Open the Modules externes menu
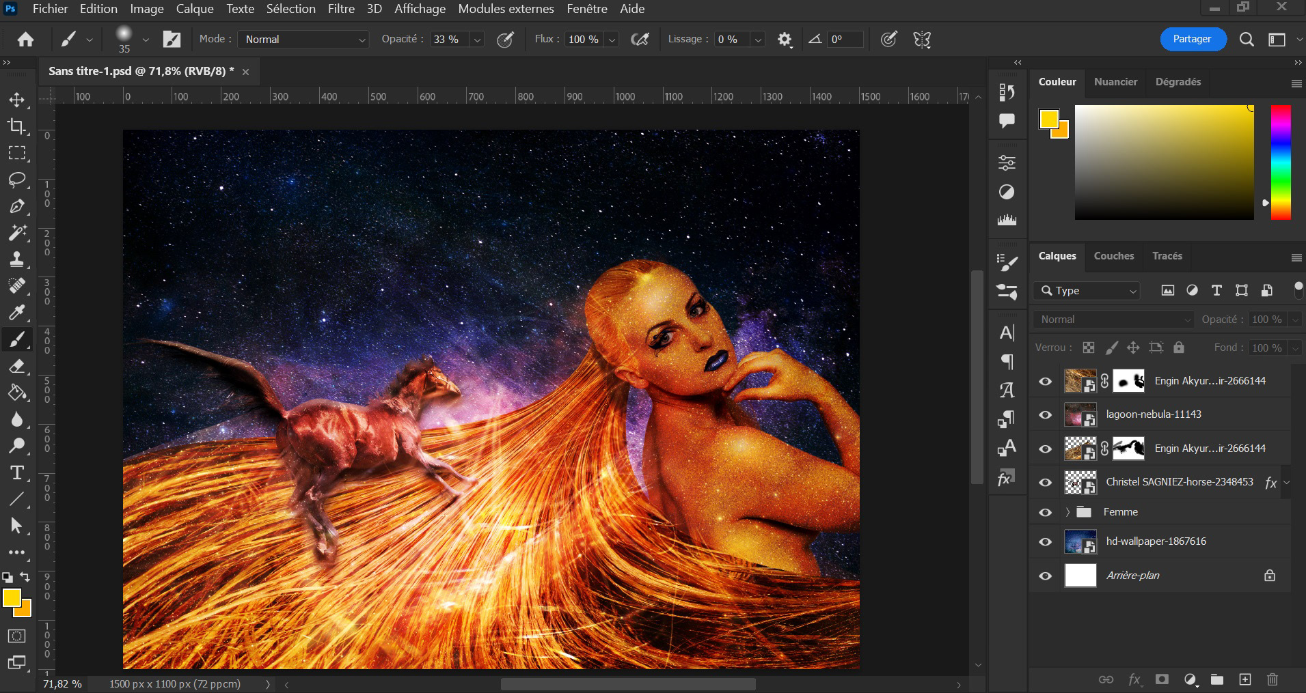Image resolution: width=1306 pixels, height=693 pixels. pos(506,9)
